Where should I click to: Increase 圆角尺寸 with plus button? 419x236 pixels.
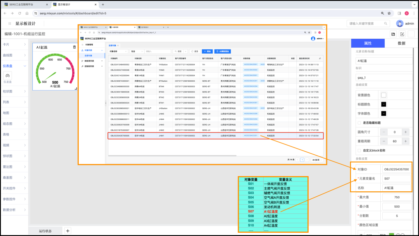(405, 132)
